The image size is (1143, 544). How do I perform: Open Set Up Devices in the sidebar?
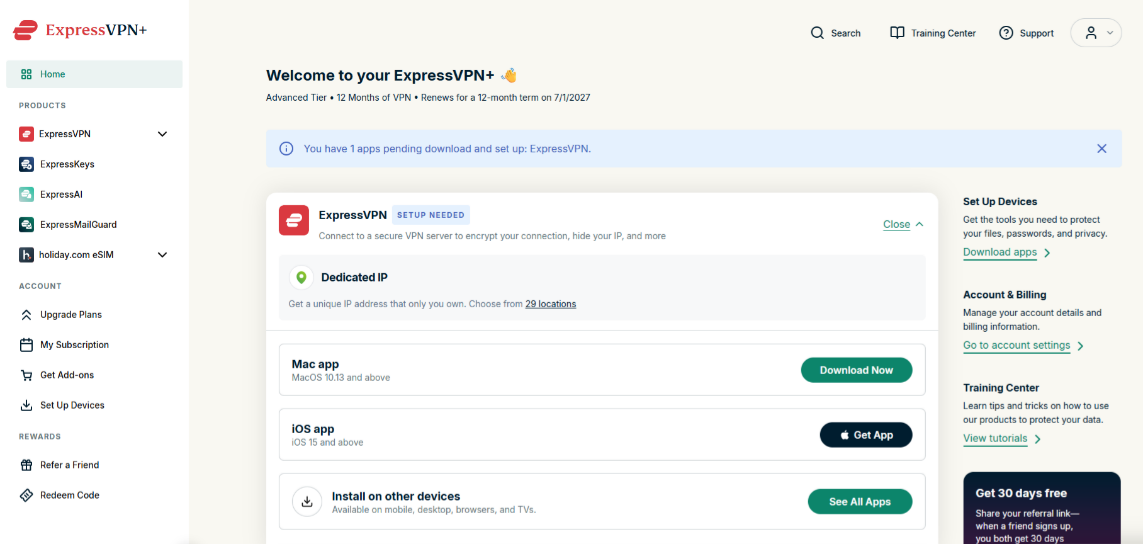[x=72, y=405]
